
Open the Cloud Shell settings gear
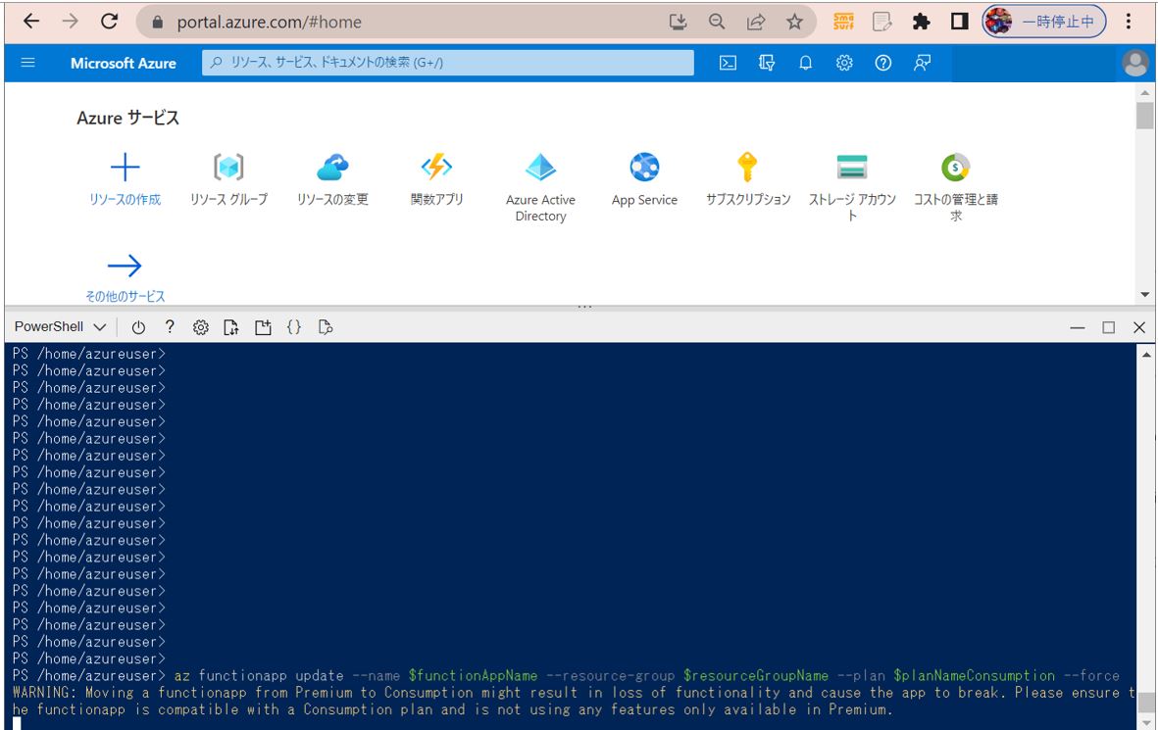pos(200,327)
